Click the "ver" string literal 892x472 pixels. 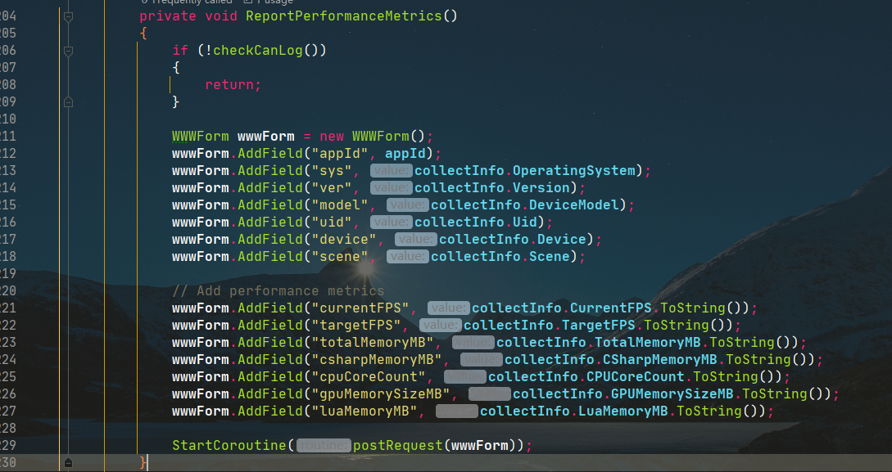tap(332, 187)
